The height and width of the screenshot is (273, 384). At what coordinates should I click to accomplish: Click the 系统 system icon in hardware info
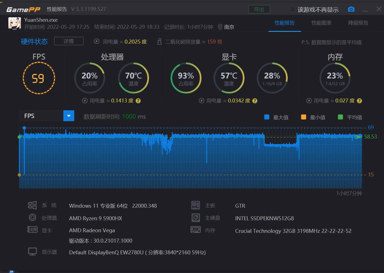(x=32, y=205)
